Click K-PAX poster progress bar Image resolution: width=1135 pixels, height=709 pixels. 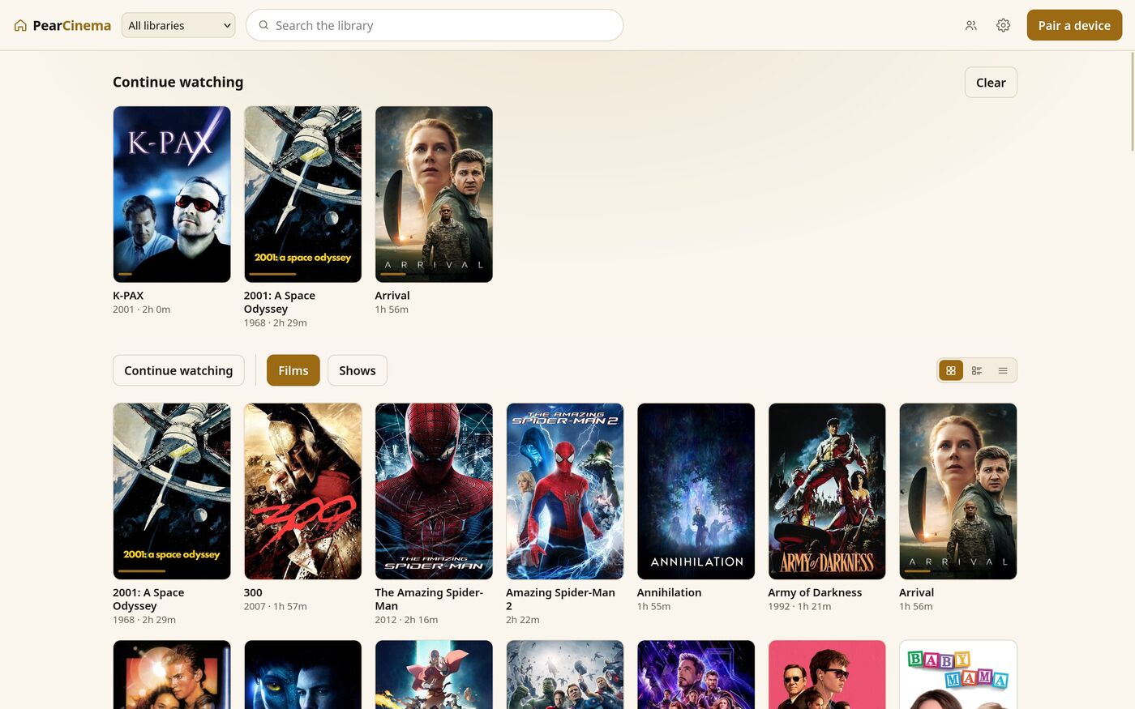pyautogui.click(x=172, y=274)
